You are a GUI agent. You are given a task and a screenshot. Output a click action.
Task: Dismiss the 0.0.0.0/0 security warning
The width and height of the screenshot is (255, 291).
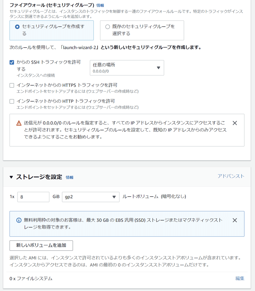point(235,123)
